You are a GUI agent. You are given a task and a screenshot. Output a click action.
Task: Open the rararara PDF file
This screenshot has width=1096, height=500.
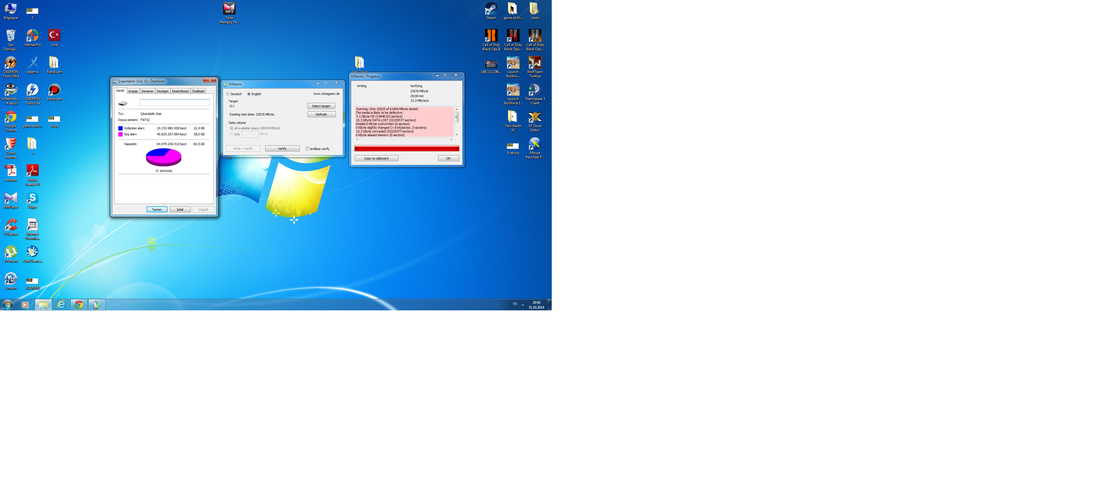click(x=11, y=172)
